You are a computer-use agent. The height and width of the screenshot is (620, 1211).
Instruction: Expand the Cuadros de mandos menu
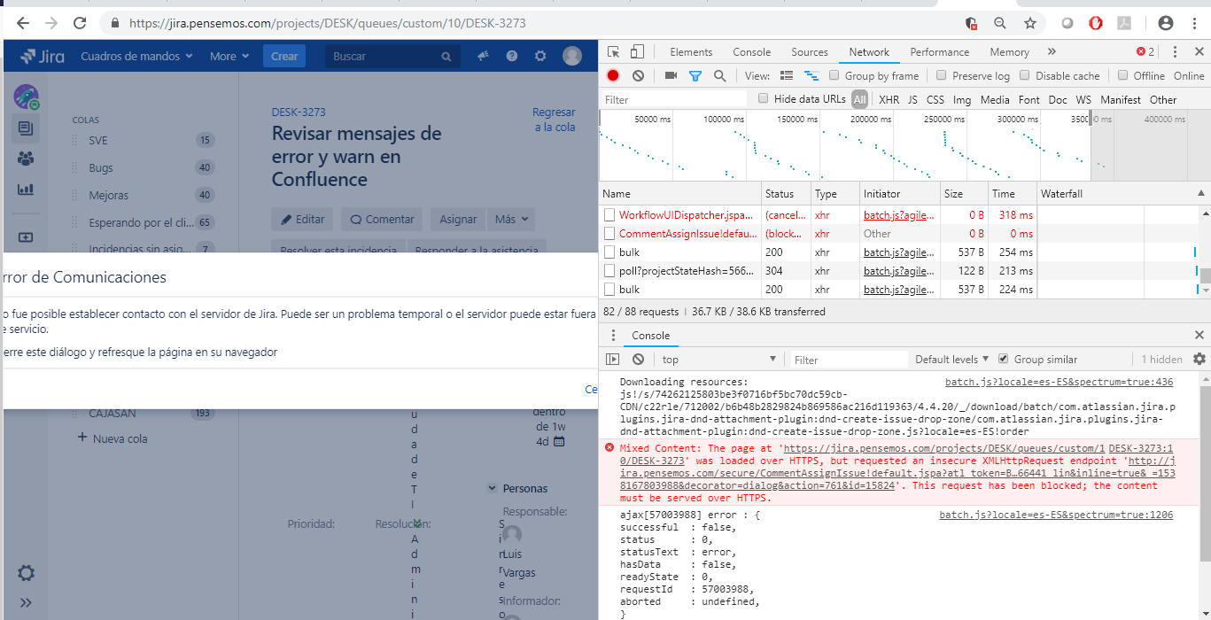point(136,56)
